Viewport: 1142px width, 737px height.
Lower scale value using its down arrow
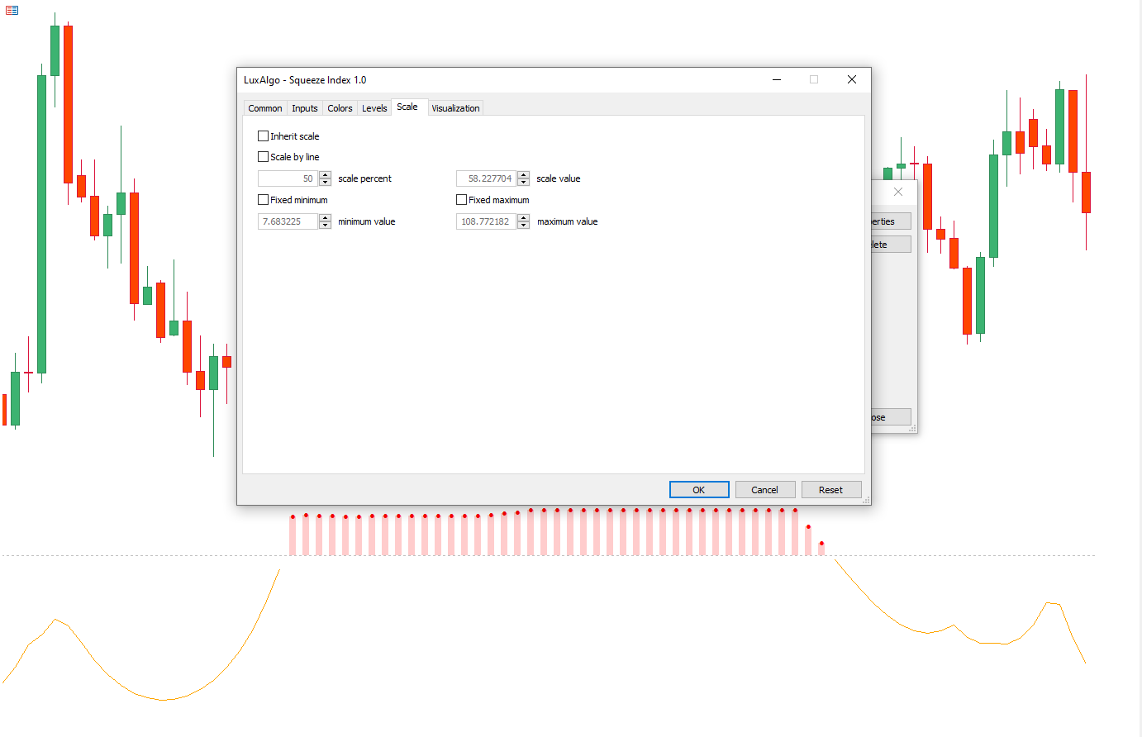pos(524,183)
